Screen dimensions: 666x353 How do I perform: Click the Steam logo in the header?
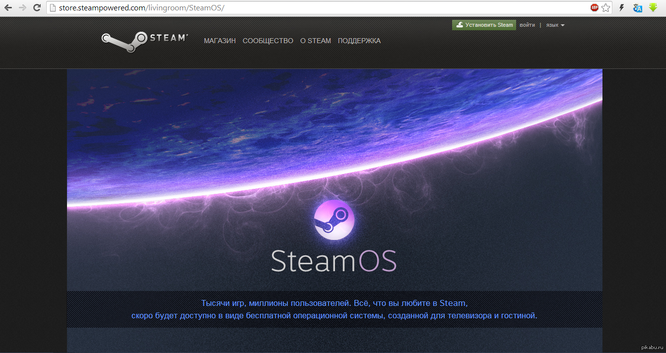(x=144, y=42)
